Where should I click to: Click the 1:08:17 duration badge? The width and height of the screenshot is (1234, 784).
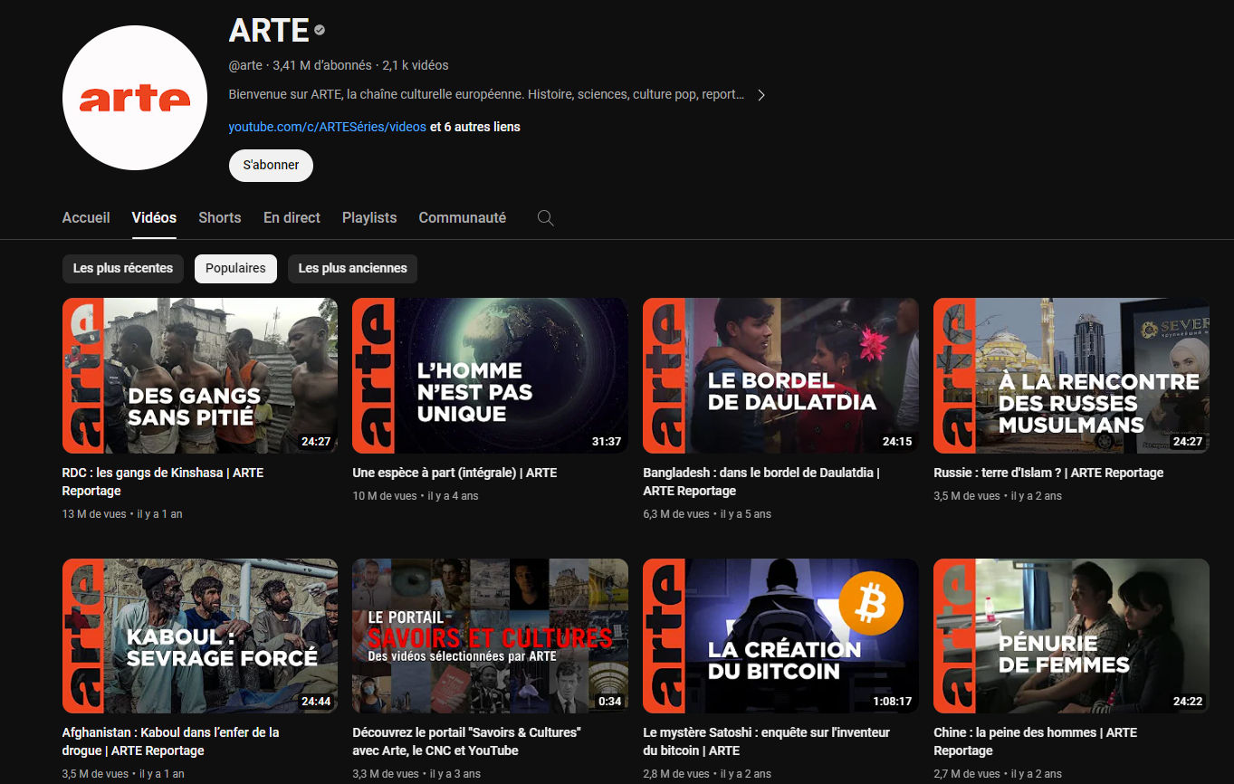(891, 702)
